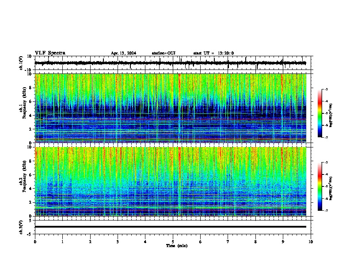Click the "2" kHz tick of ch.1 spectrogram
Image resolution: width=350 pixels, height=271 pixels.
point(31,129)
